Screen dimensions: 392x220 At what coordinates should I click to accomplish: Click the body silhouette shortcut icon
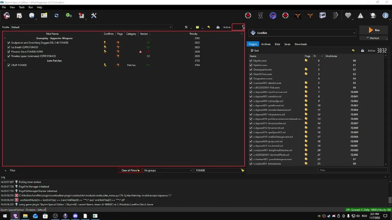pos(335,15)
